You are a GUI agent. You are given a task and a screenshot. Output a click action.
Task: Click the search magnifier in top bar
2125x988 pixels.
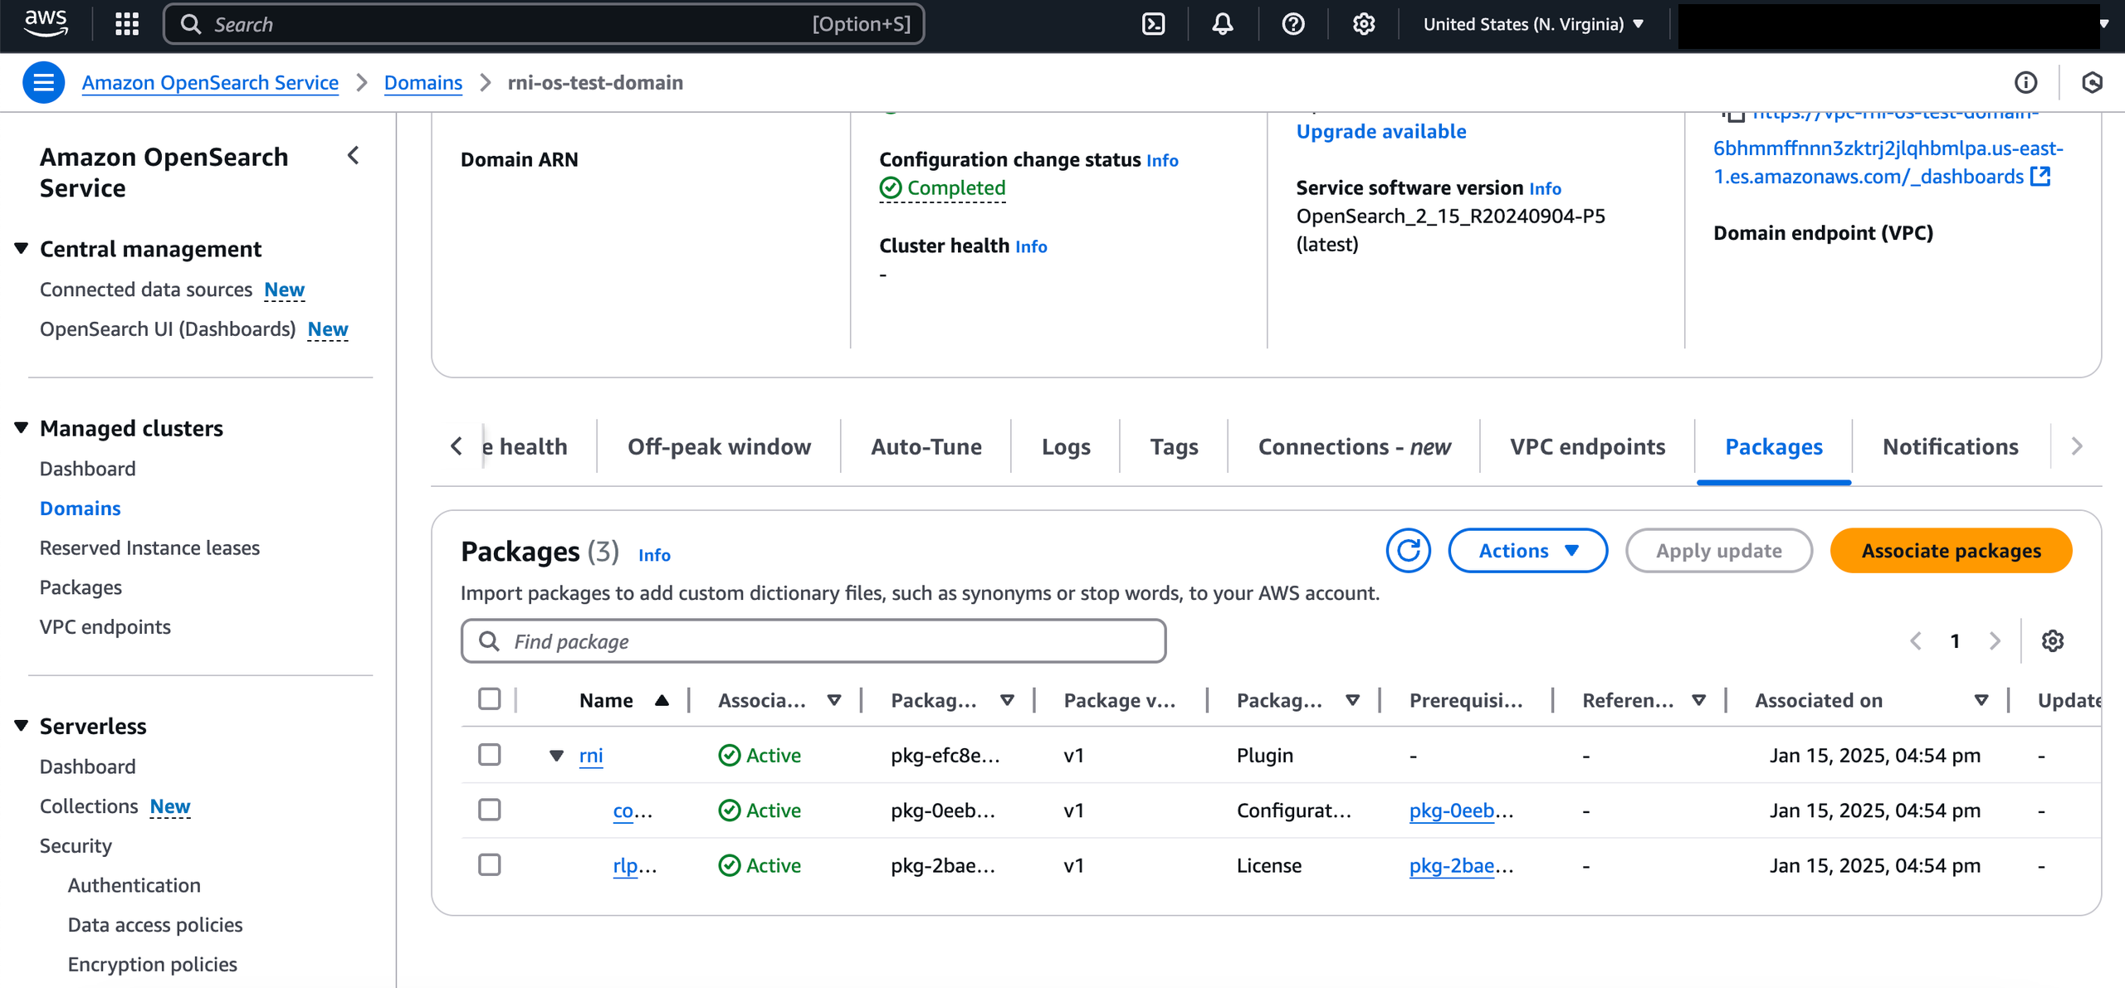[x=191, y=24]
